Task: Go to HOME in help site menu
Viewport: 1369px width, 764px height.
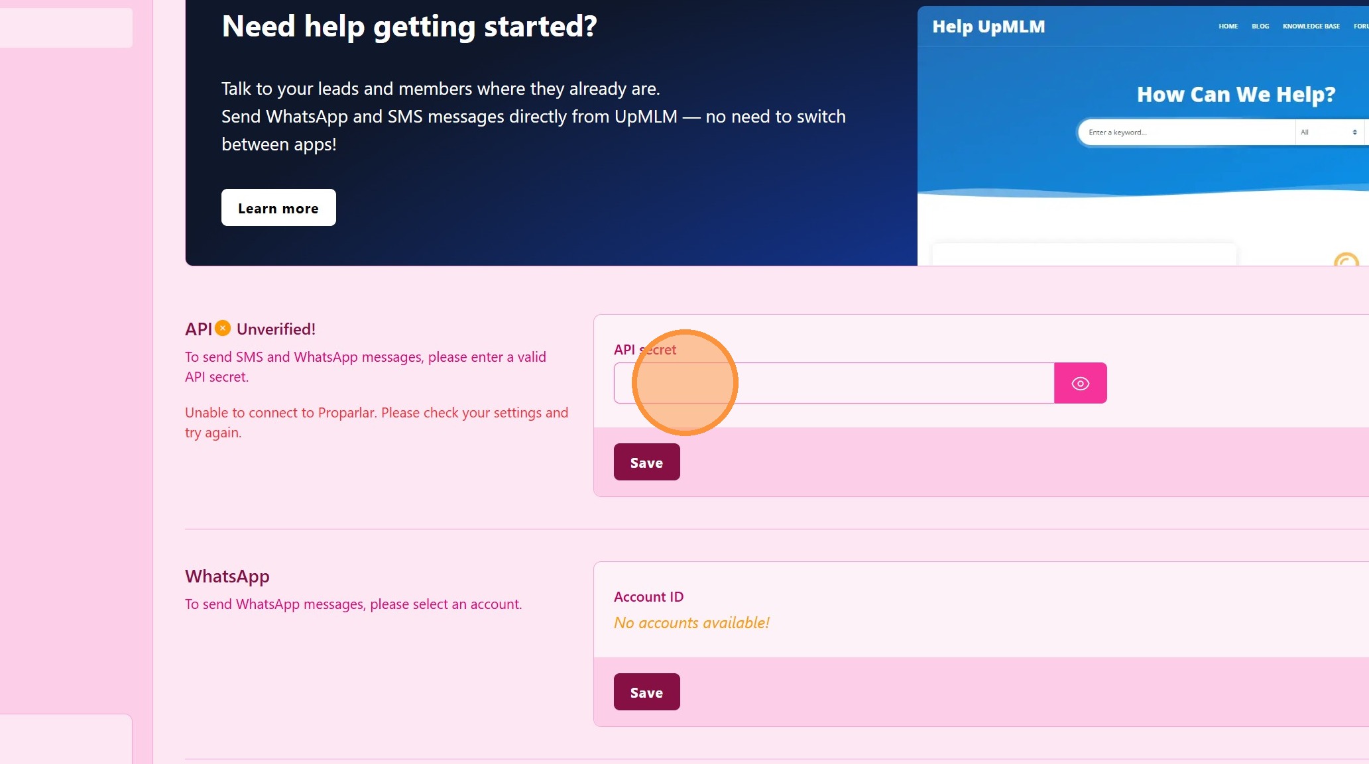Action: (x=1228, y=27)
